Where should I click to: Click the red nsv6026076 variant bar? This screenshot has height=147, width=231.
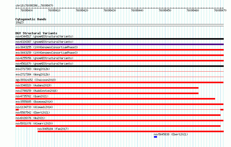click(119, 121)
